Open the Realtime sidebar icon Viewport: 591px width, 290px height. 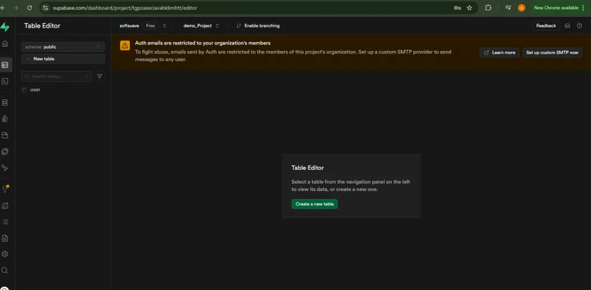point(5,167)
